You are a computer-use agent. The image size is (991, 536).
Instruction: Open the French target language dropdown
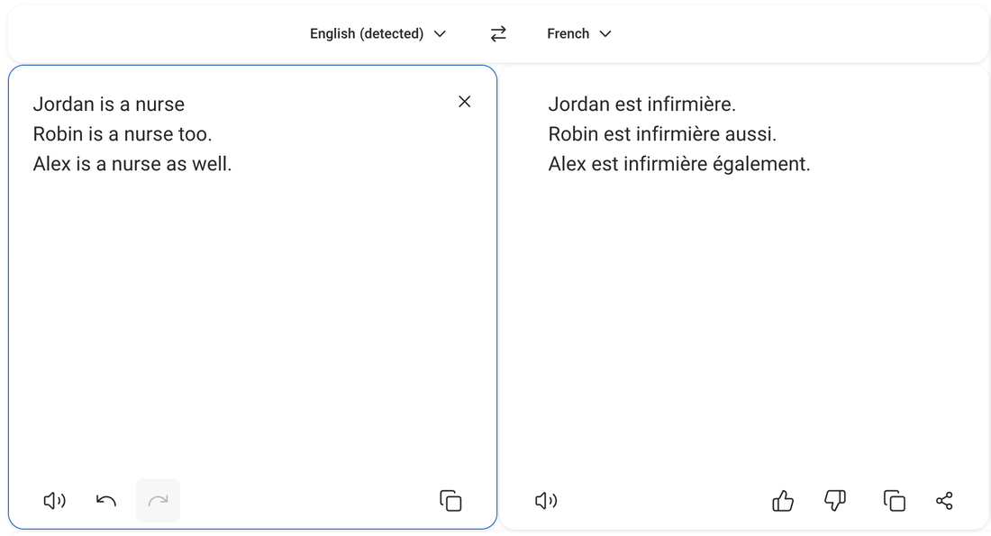click(x=579, y=33)
